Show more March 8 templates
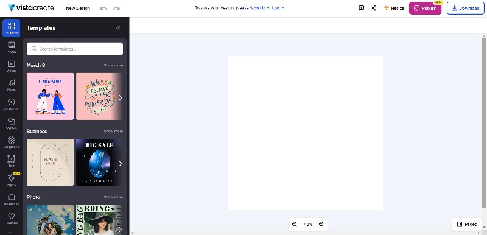This screenshot has height=235, width=487. pyautogui.click(x=113, y=65)
